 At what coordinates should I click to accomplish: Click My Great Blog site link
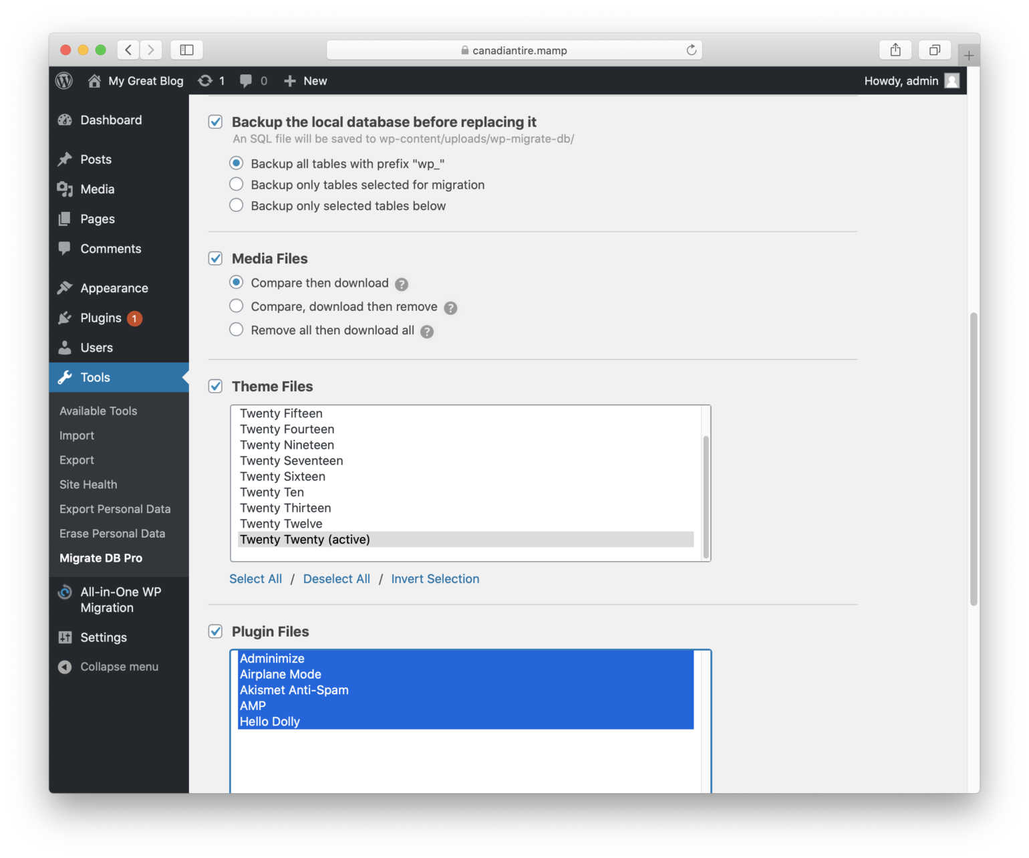146,81
